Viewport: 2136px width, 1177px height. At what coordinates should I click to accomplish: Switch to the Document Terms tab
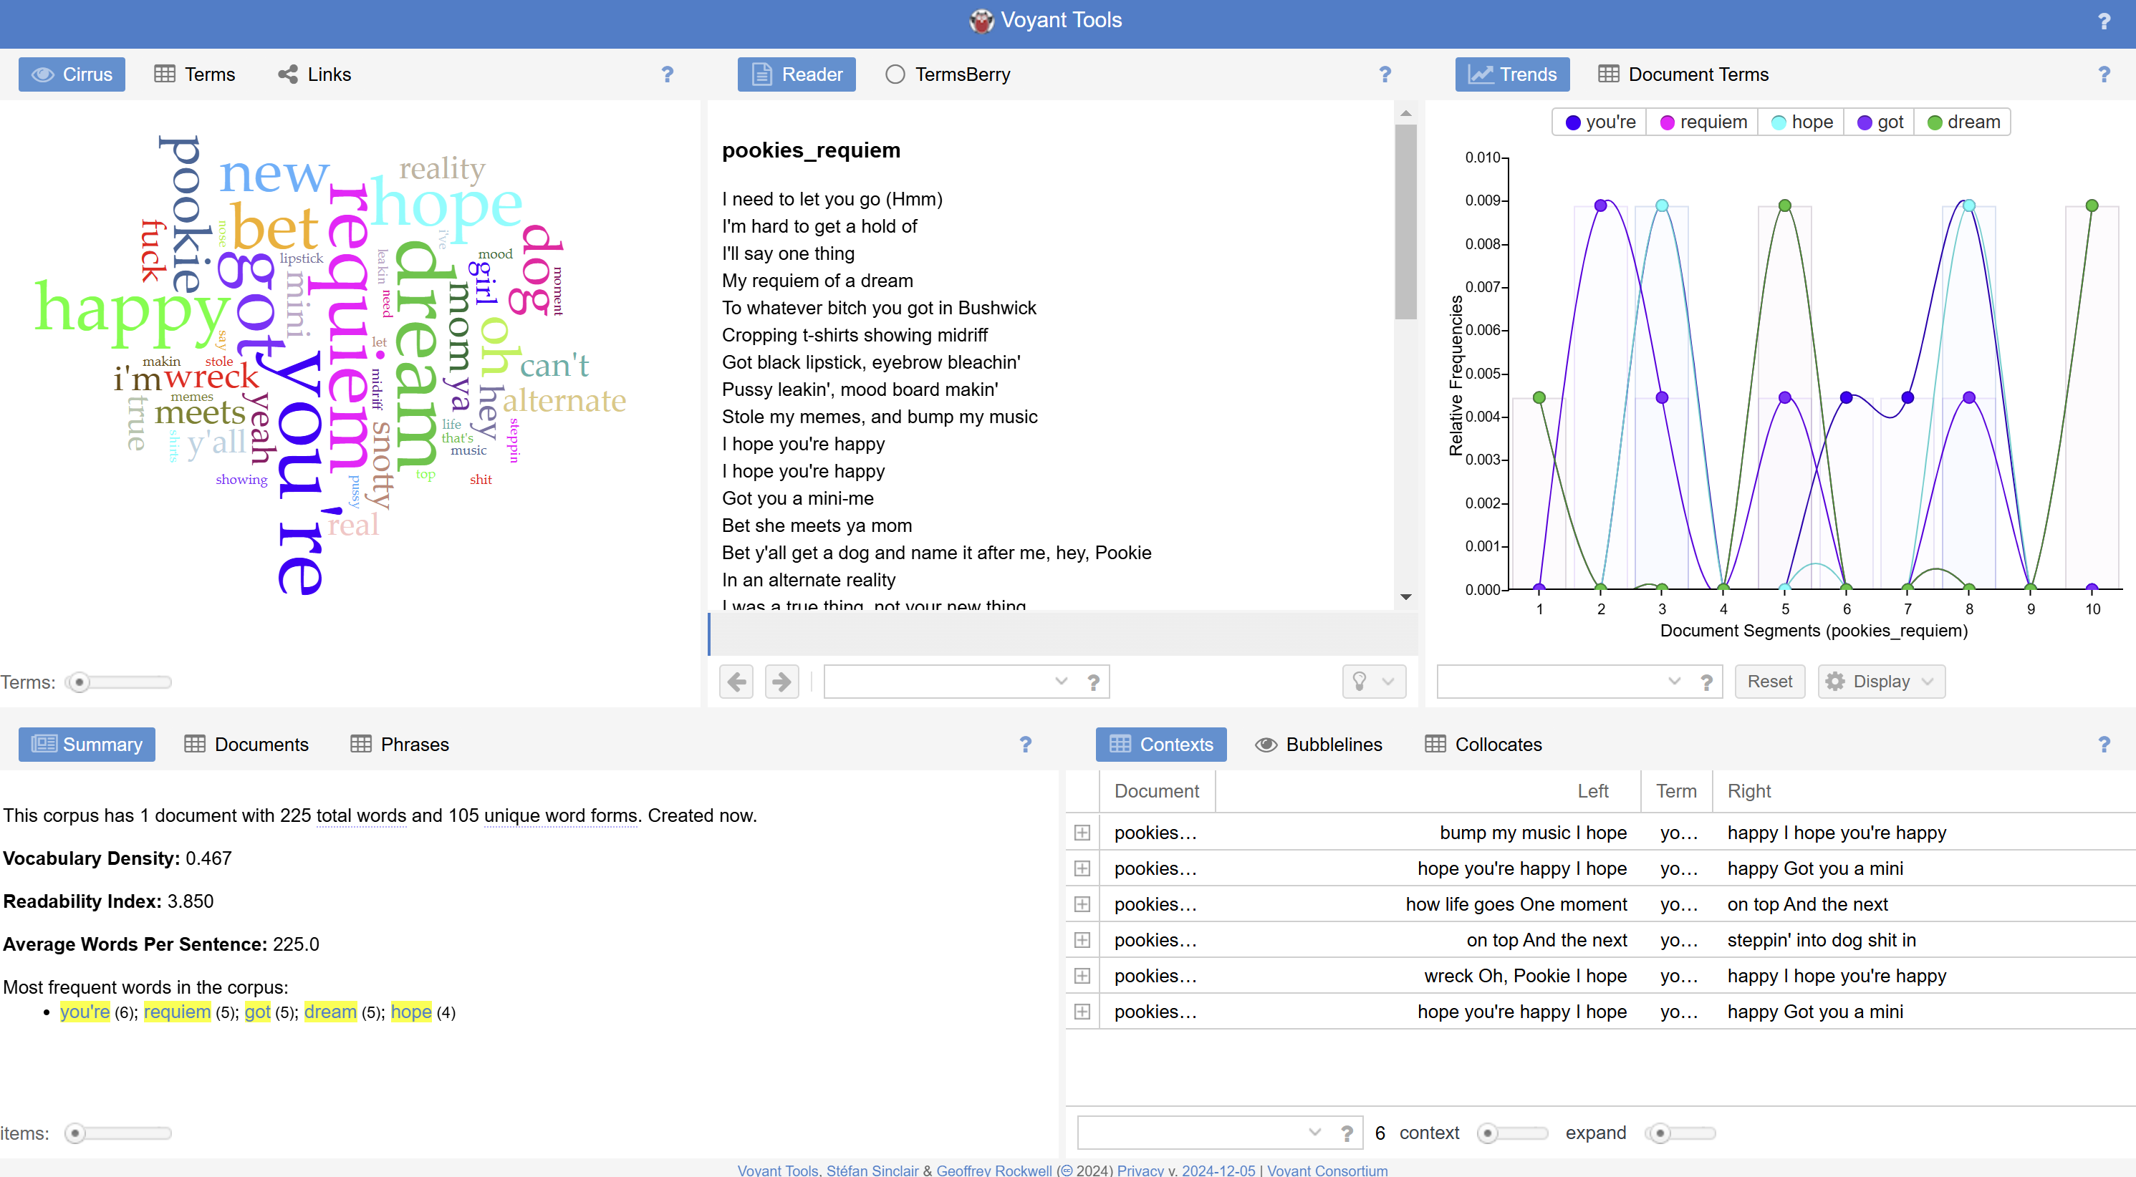(1683, 74)
